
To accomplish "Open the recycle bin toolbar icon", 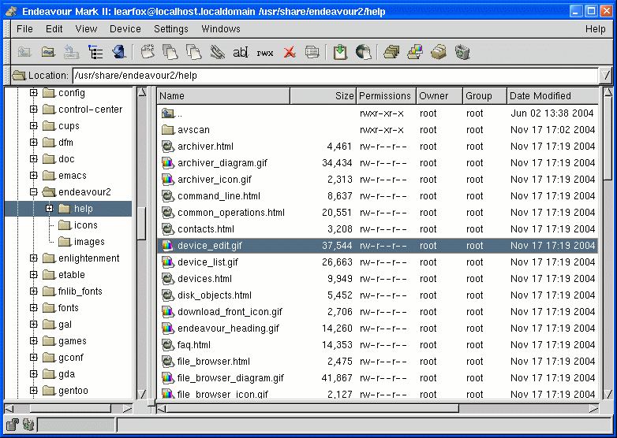I will coord(462,53).
